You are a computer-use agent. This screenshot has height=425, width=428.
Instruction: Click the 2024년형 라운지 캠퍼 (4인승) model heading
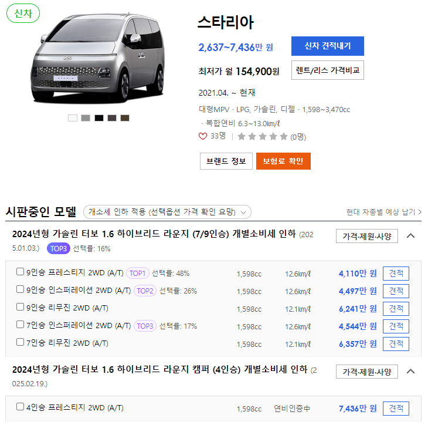coord(159,369)
